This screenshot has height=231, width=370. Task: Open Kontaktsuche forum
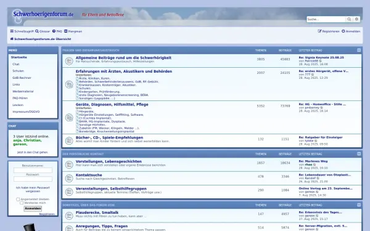[x=89, y=175]
